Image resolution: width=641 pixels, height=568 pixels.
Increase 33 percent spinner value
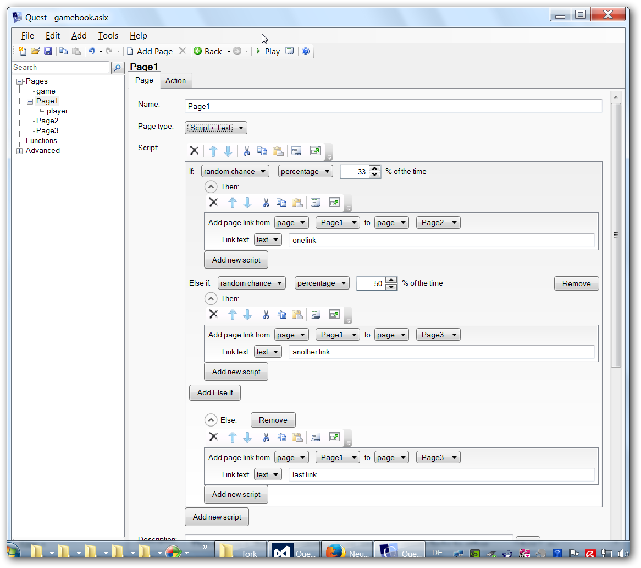[374, 168]
